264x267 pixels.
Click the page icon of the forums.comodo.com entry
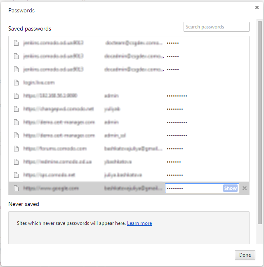coord(16,149)
